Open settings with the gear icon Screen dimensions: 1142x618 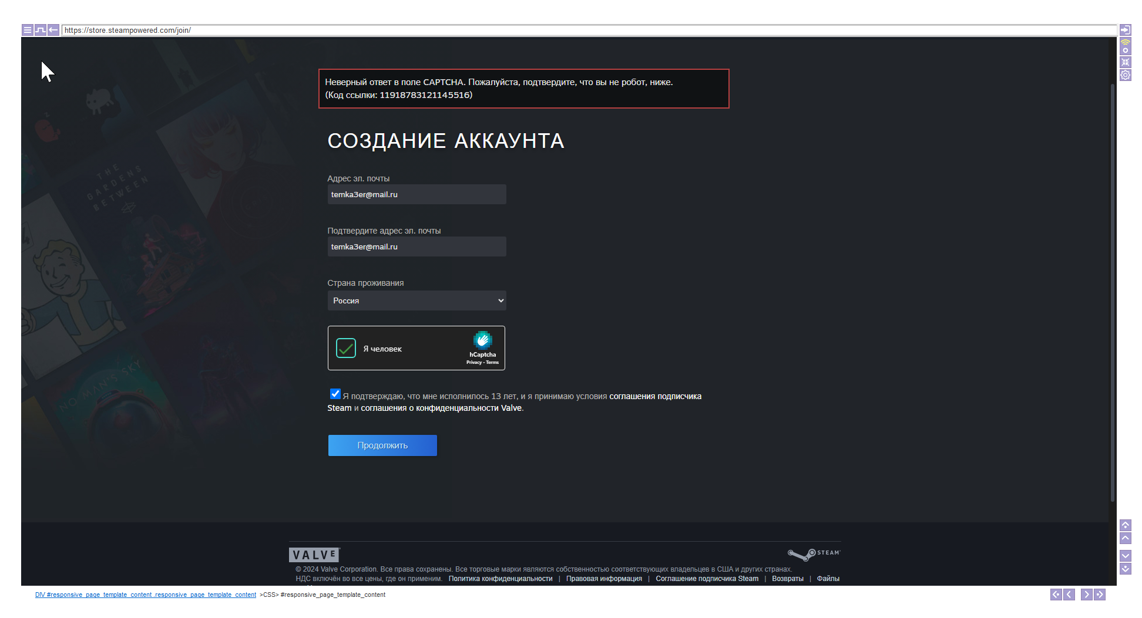pyautogui.click(x=1126, y=75)
